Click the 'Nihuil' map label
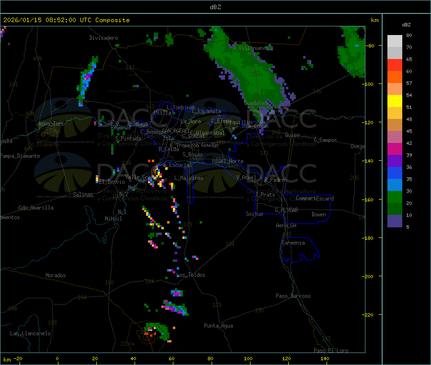The width and height of the screenshot is (431, 365). [113, 219]
